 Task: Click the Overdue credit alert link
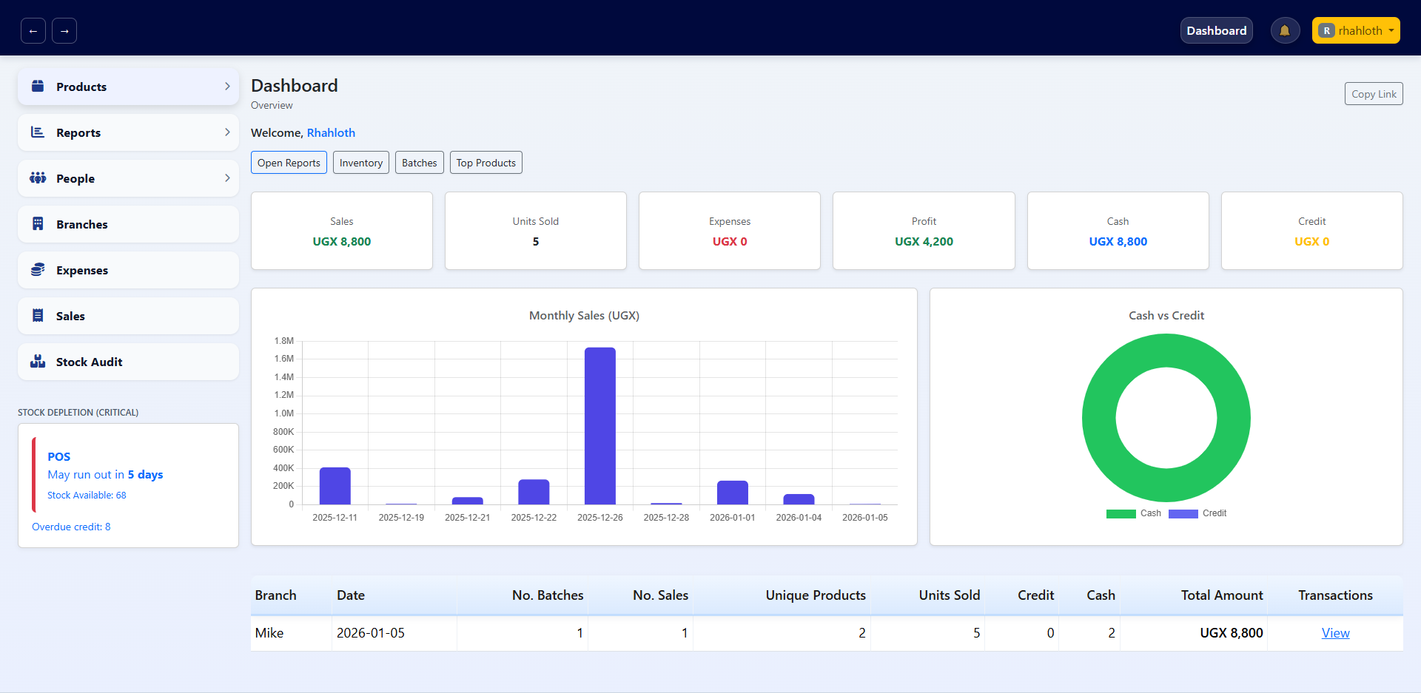click(x=71, y=527)
